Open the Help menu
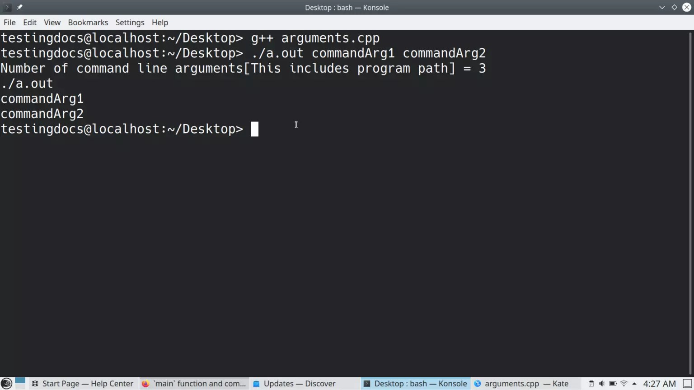 tap(159, 22)
